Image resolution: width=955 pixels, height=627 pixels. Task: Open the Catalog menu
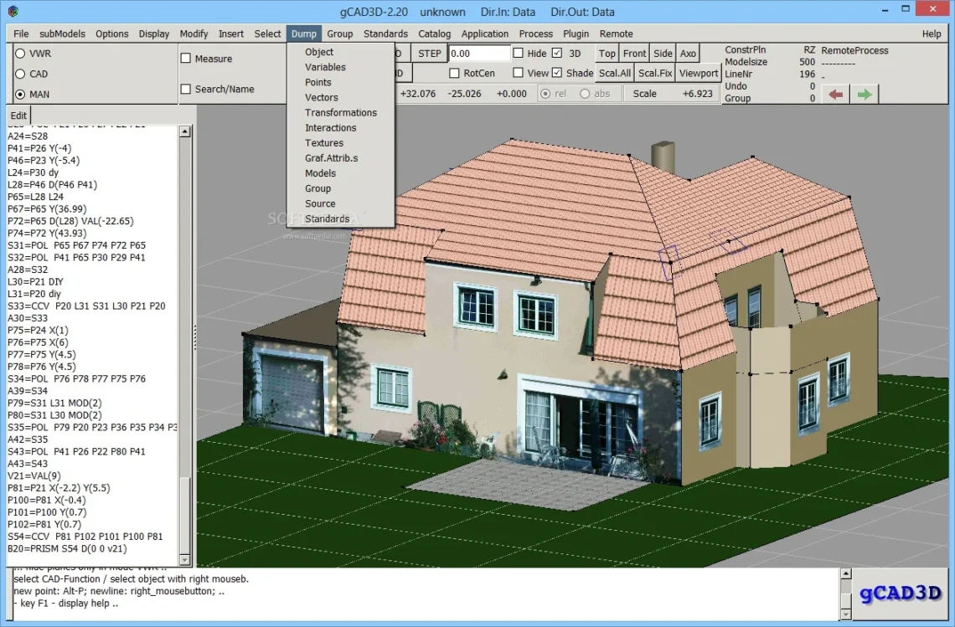[434, 33]
